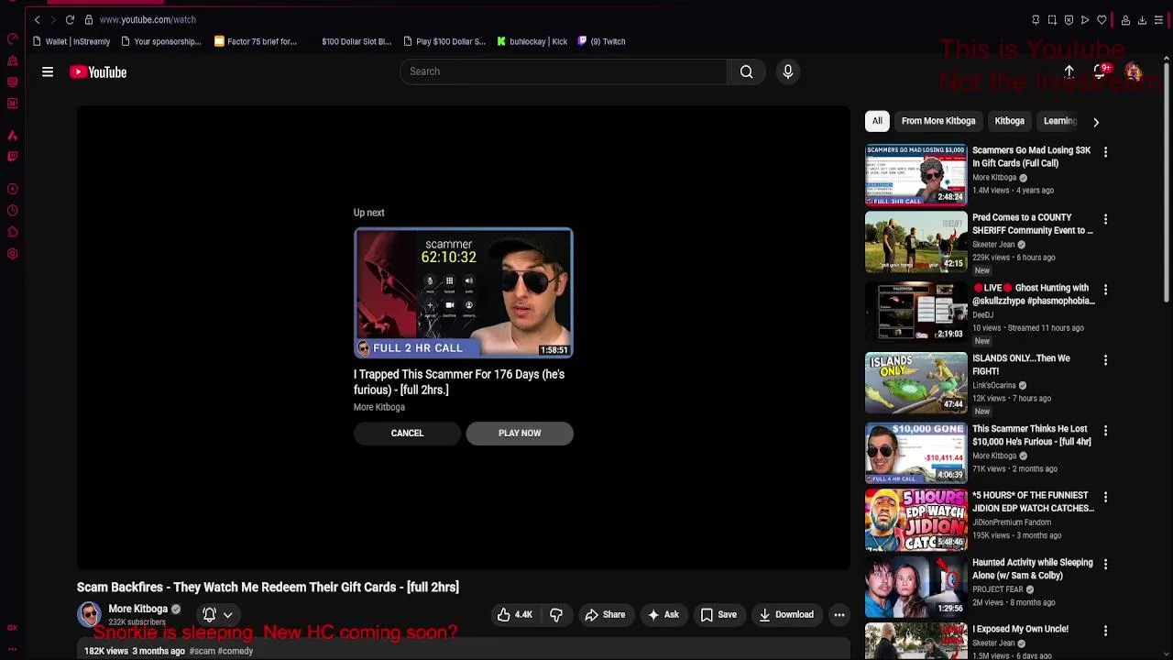
Task: Open the snapshot capture tool in toolbar
Action: pyautogui.click(x=1052, y=20)
